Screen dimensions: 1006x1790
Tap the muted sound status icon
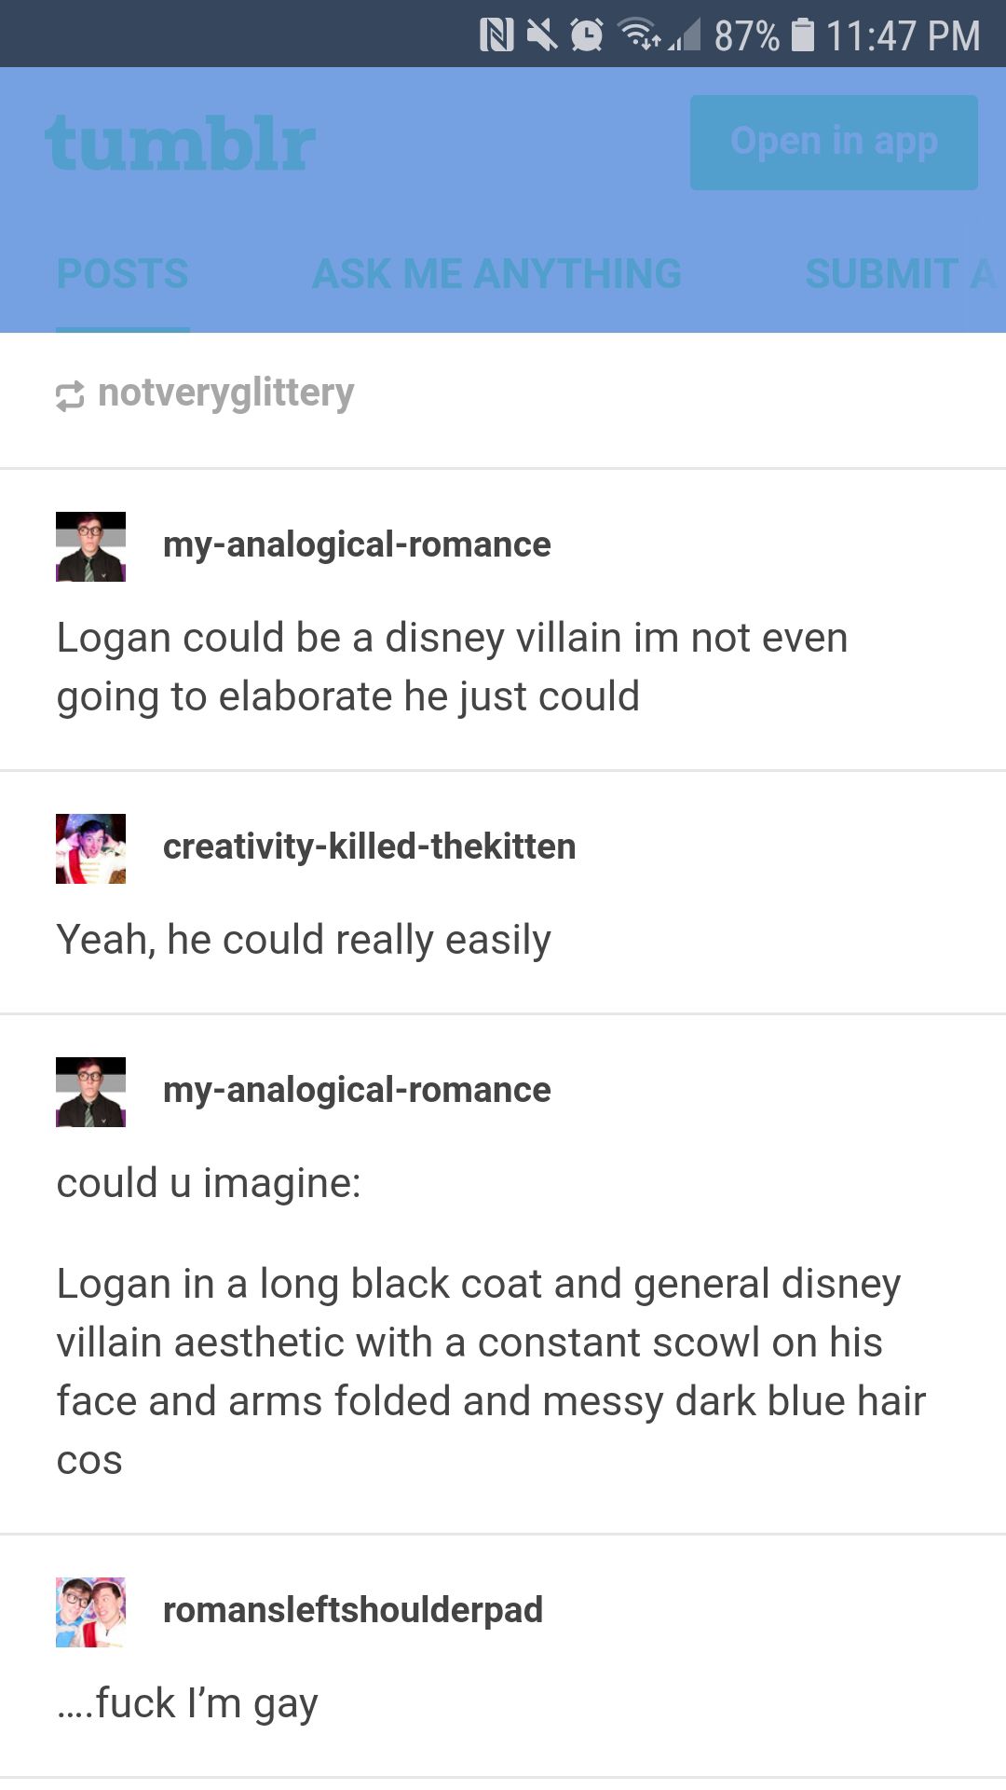(541, 35)
